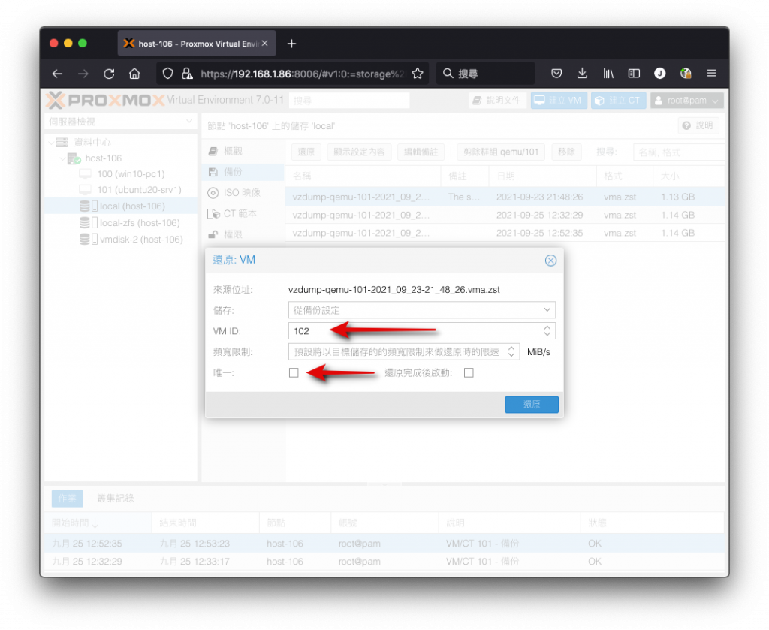Click the Proxmox logo

(105, 100)
